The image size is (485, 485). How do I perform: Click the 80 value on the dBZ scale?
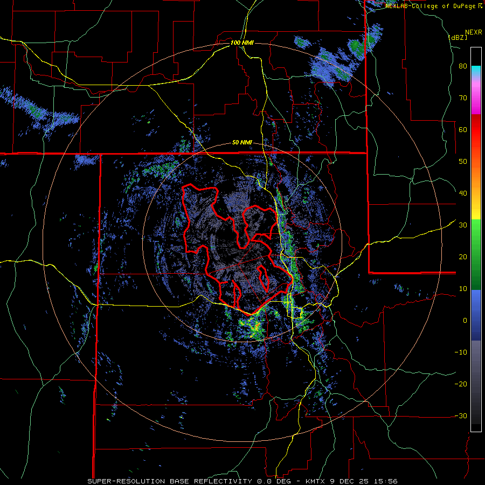point(463,66)
